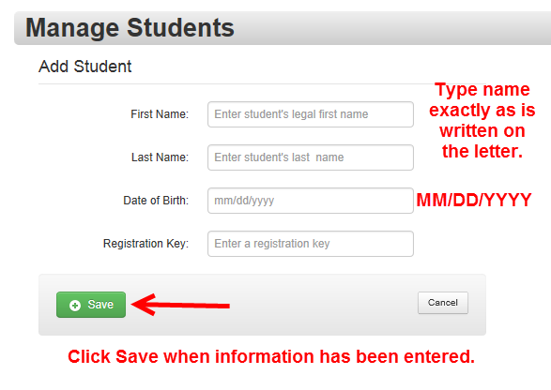Image resolution: width=551 pixels, height=390 pixels.
Task: Cancel adding the student
Action: tap(443, 303)
